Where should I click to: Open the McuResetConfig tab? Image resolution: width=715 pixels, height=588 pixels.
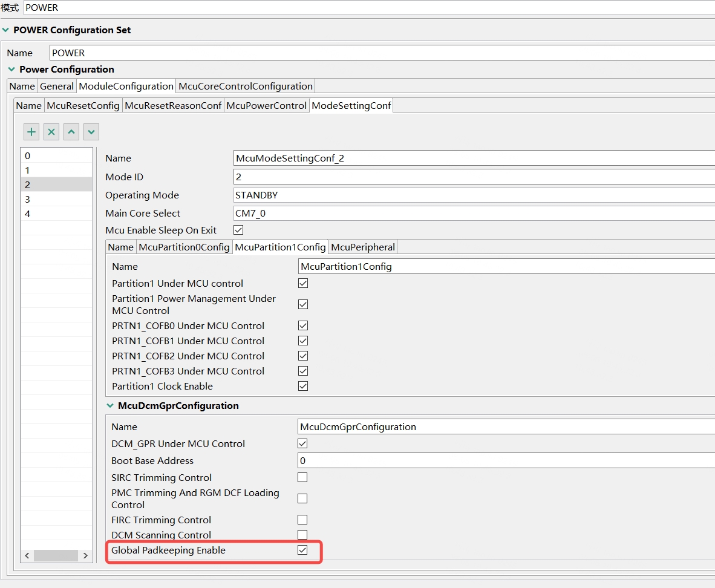tap(83, 105)
